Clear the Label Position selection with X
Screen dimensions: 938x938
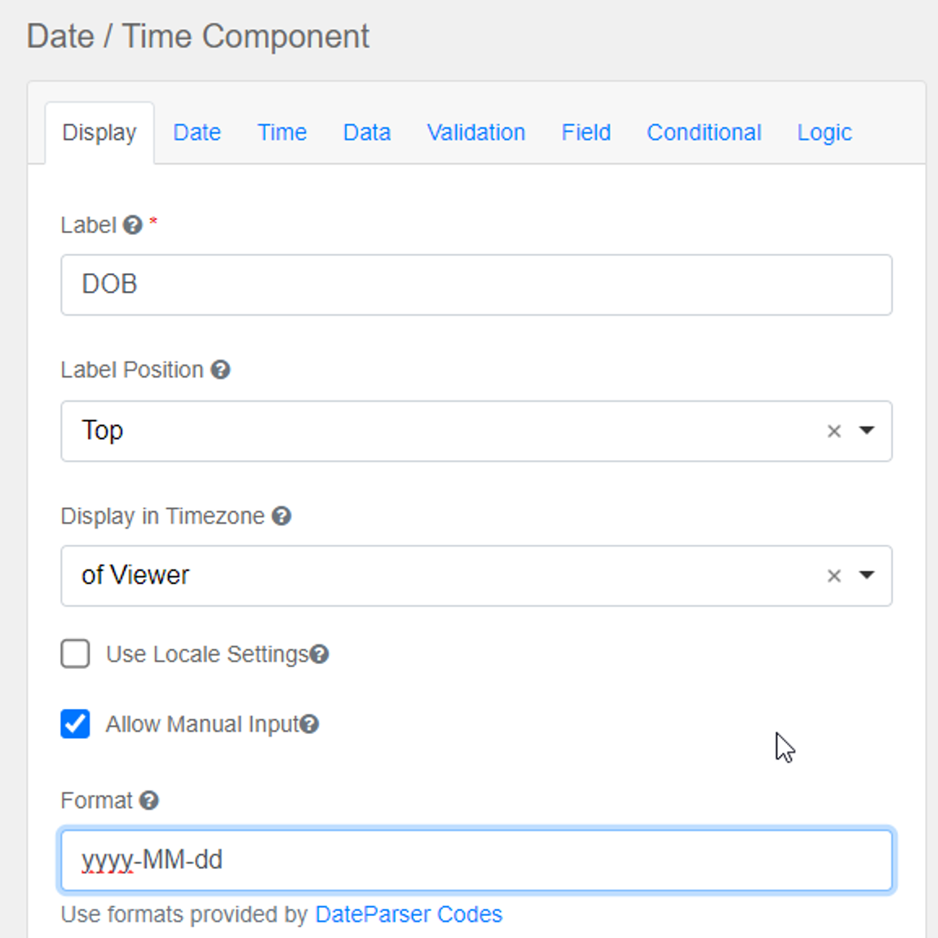(834, 431)
